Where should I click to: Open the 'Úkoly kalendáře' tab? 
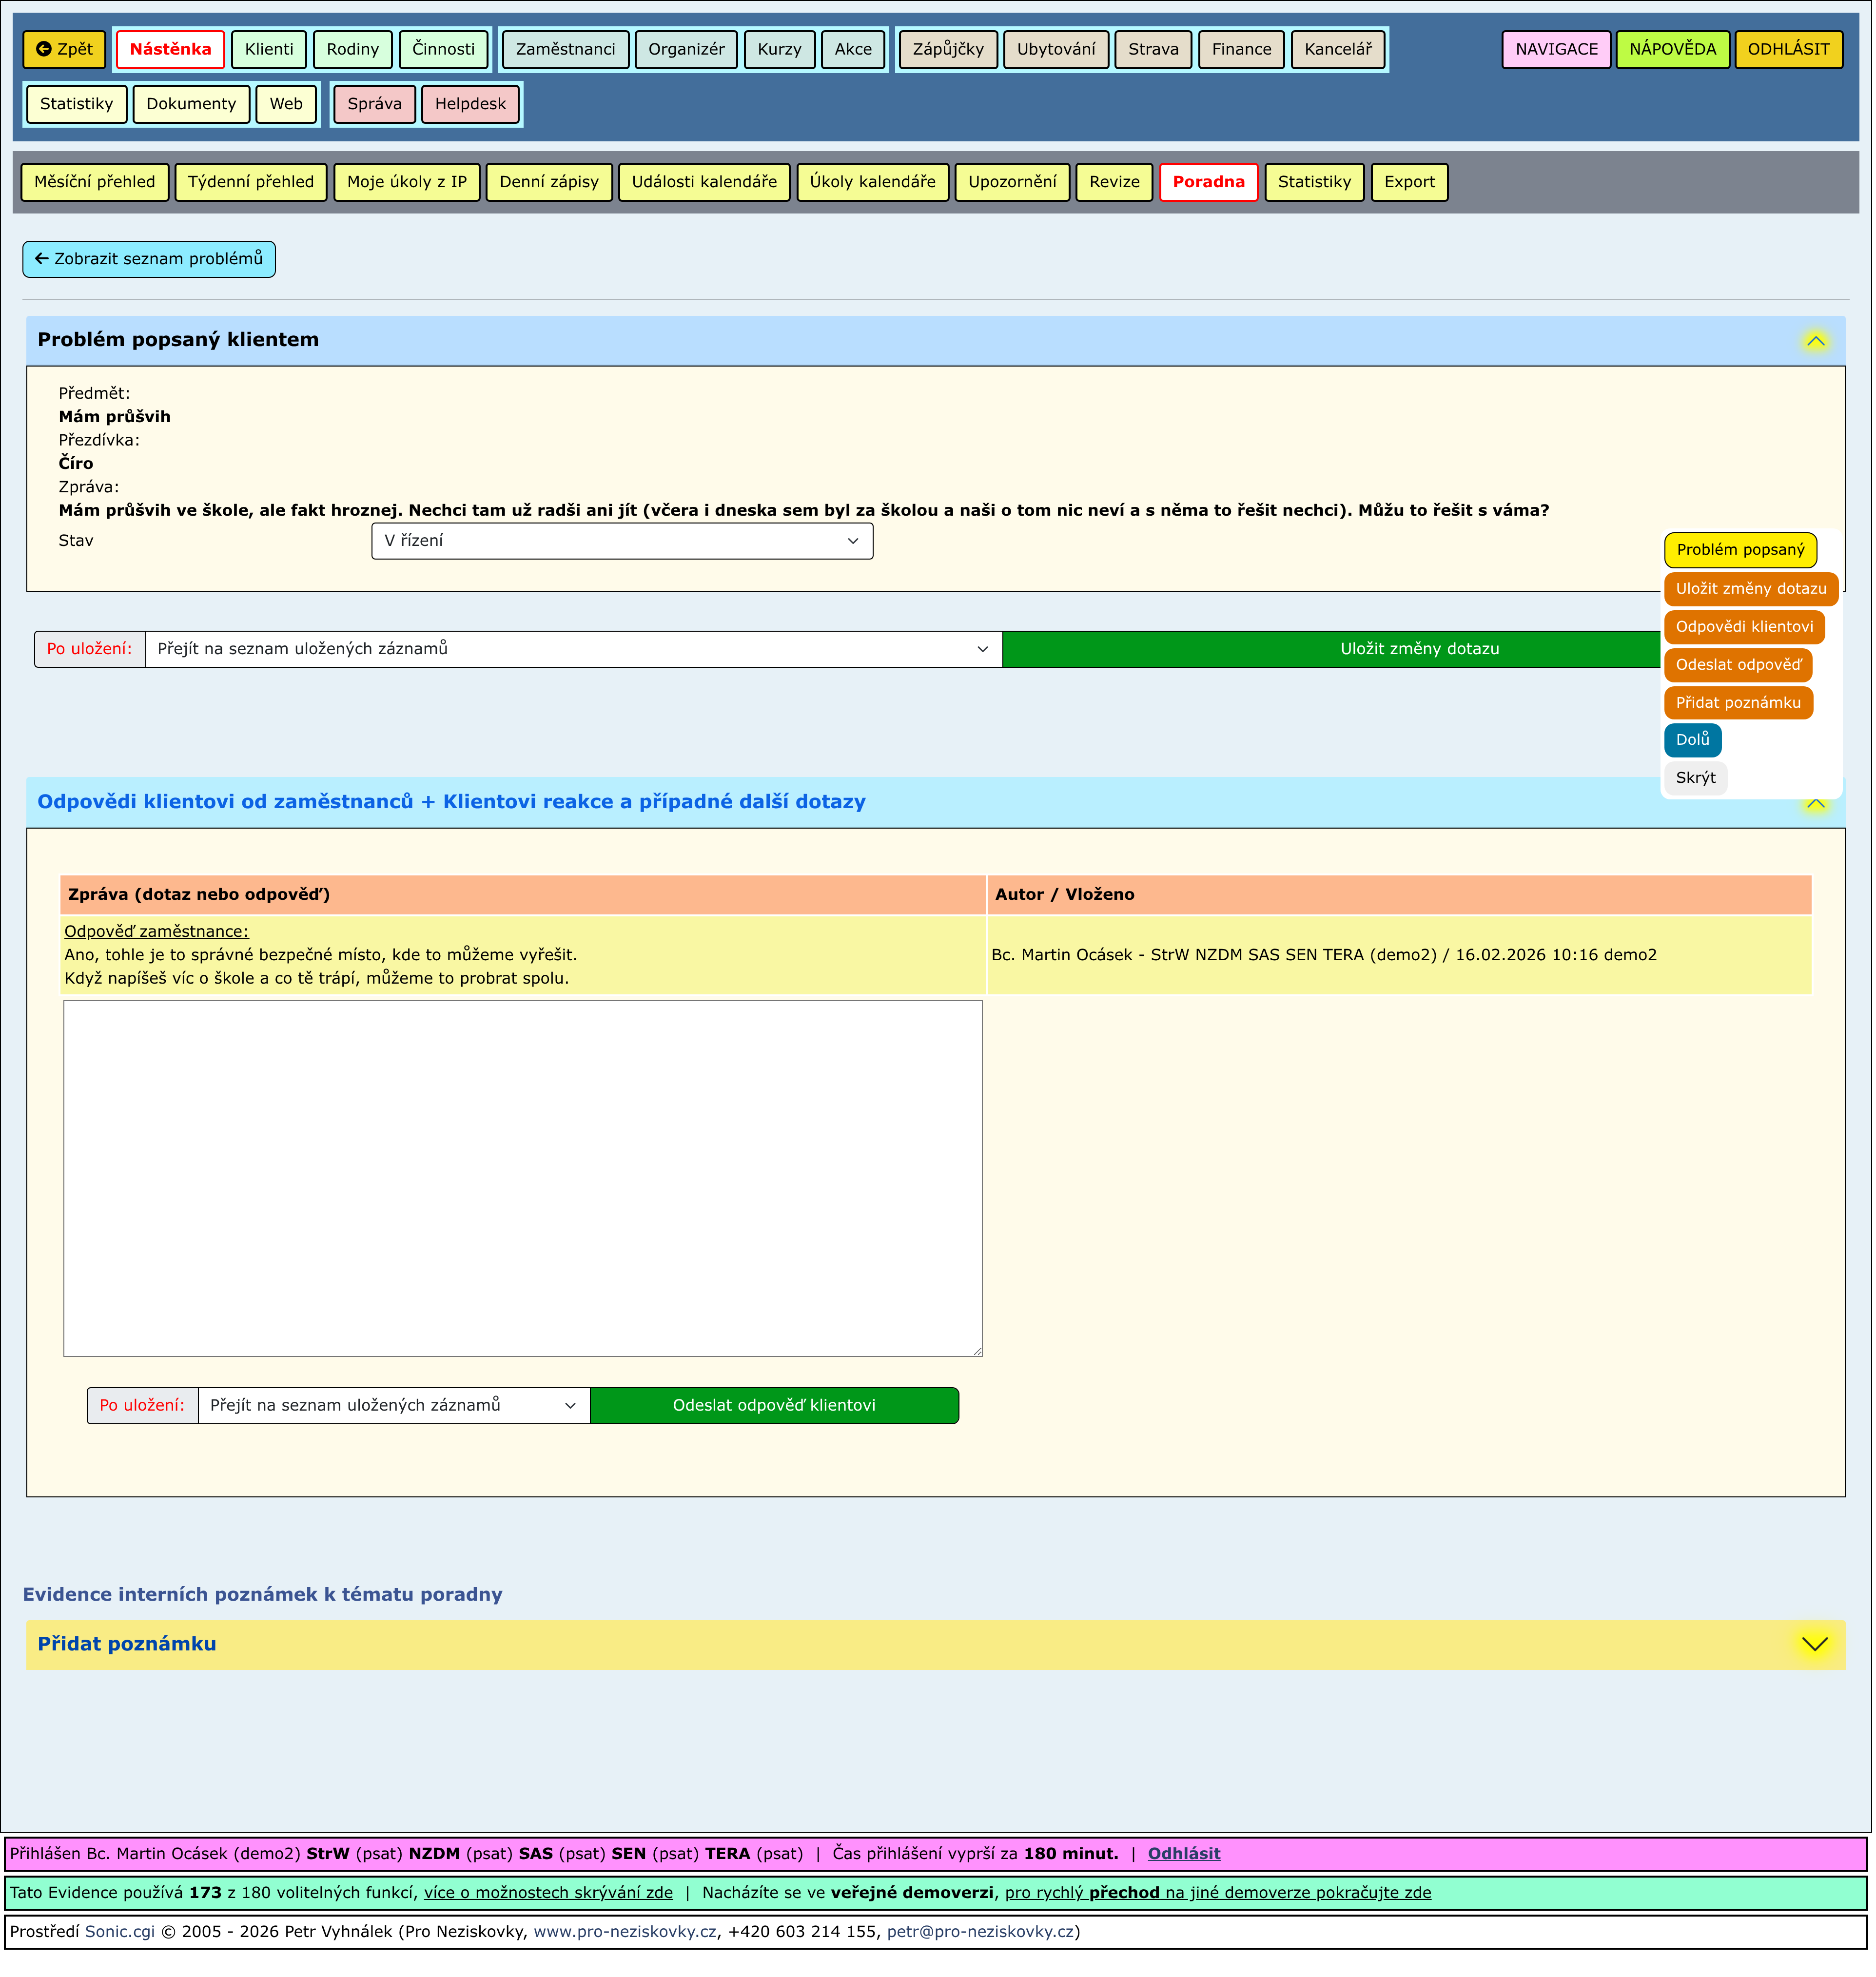874,182
